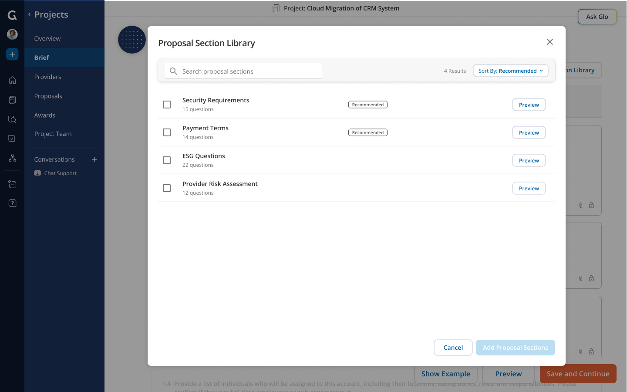Open the tasks checkmark icon in the sidebar

pos(12,138)
